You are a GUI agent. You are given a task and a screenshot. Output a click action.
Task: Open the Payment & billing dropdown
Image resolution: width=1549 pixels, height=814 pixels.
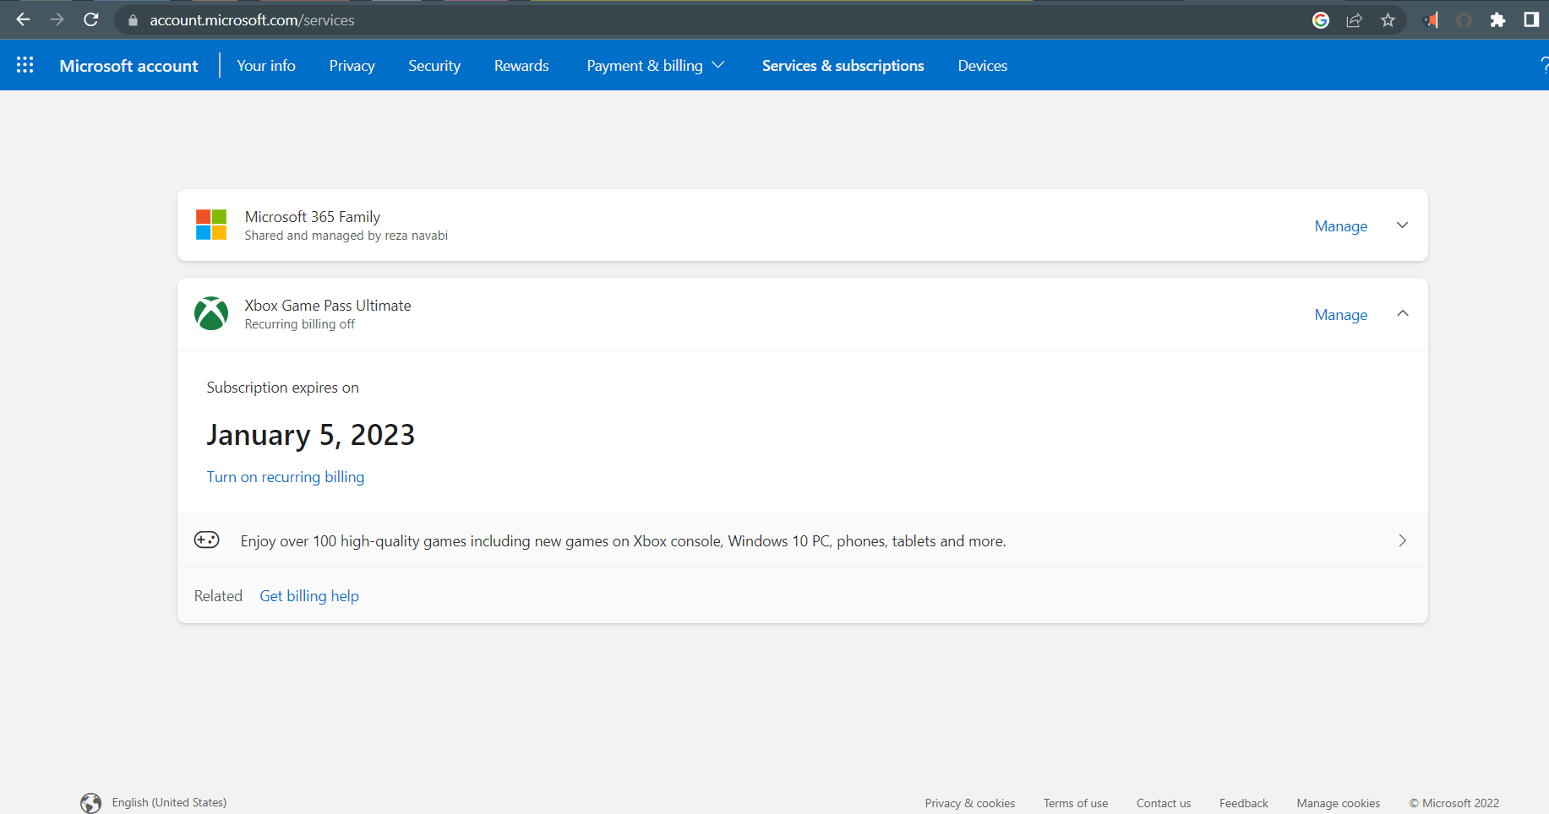656,66
